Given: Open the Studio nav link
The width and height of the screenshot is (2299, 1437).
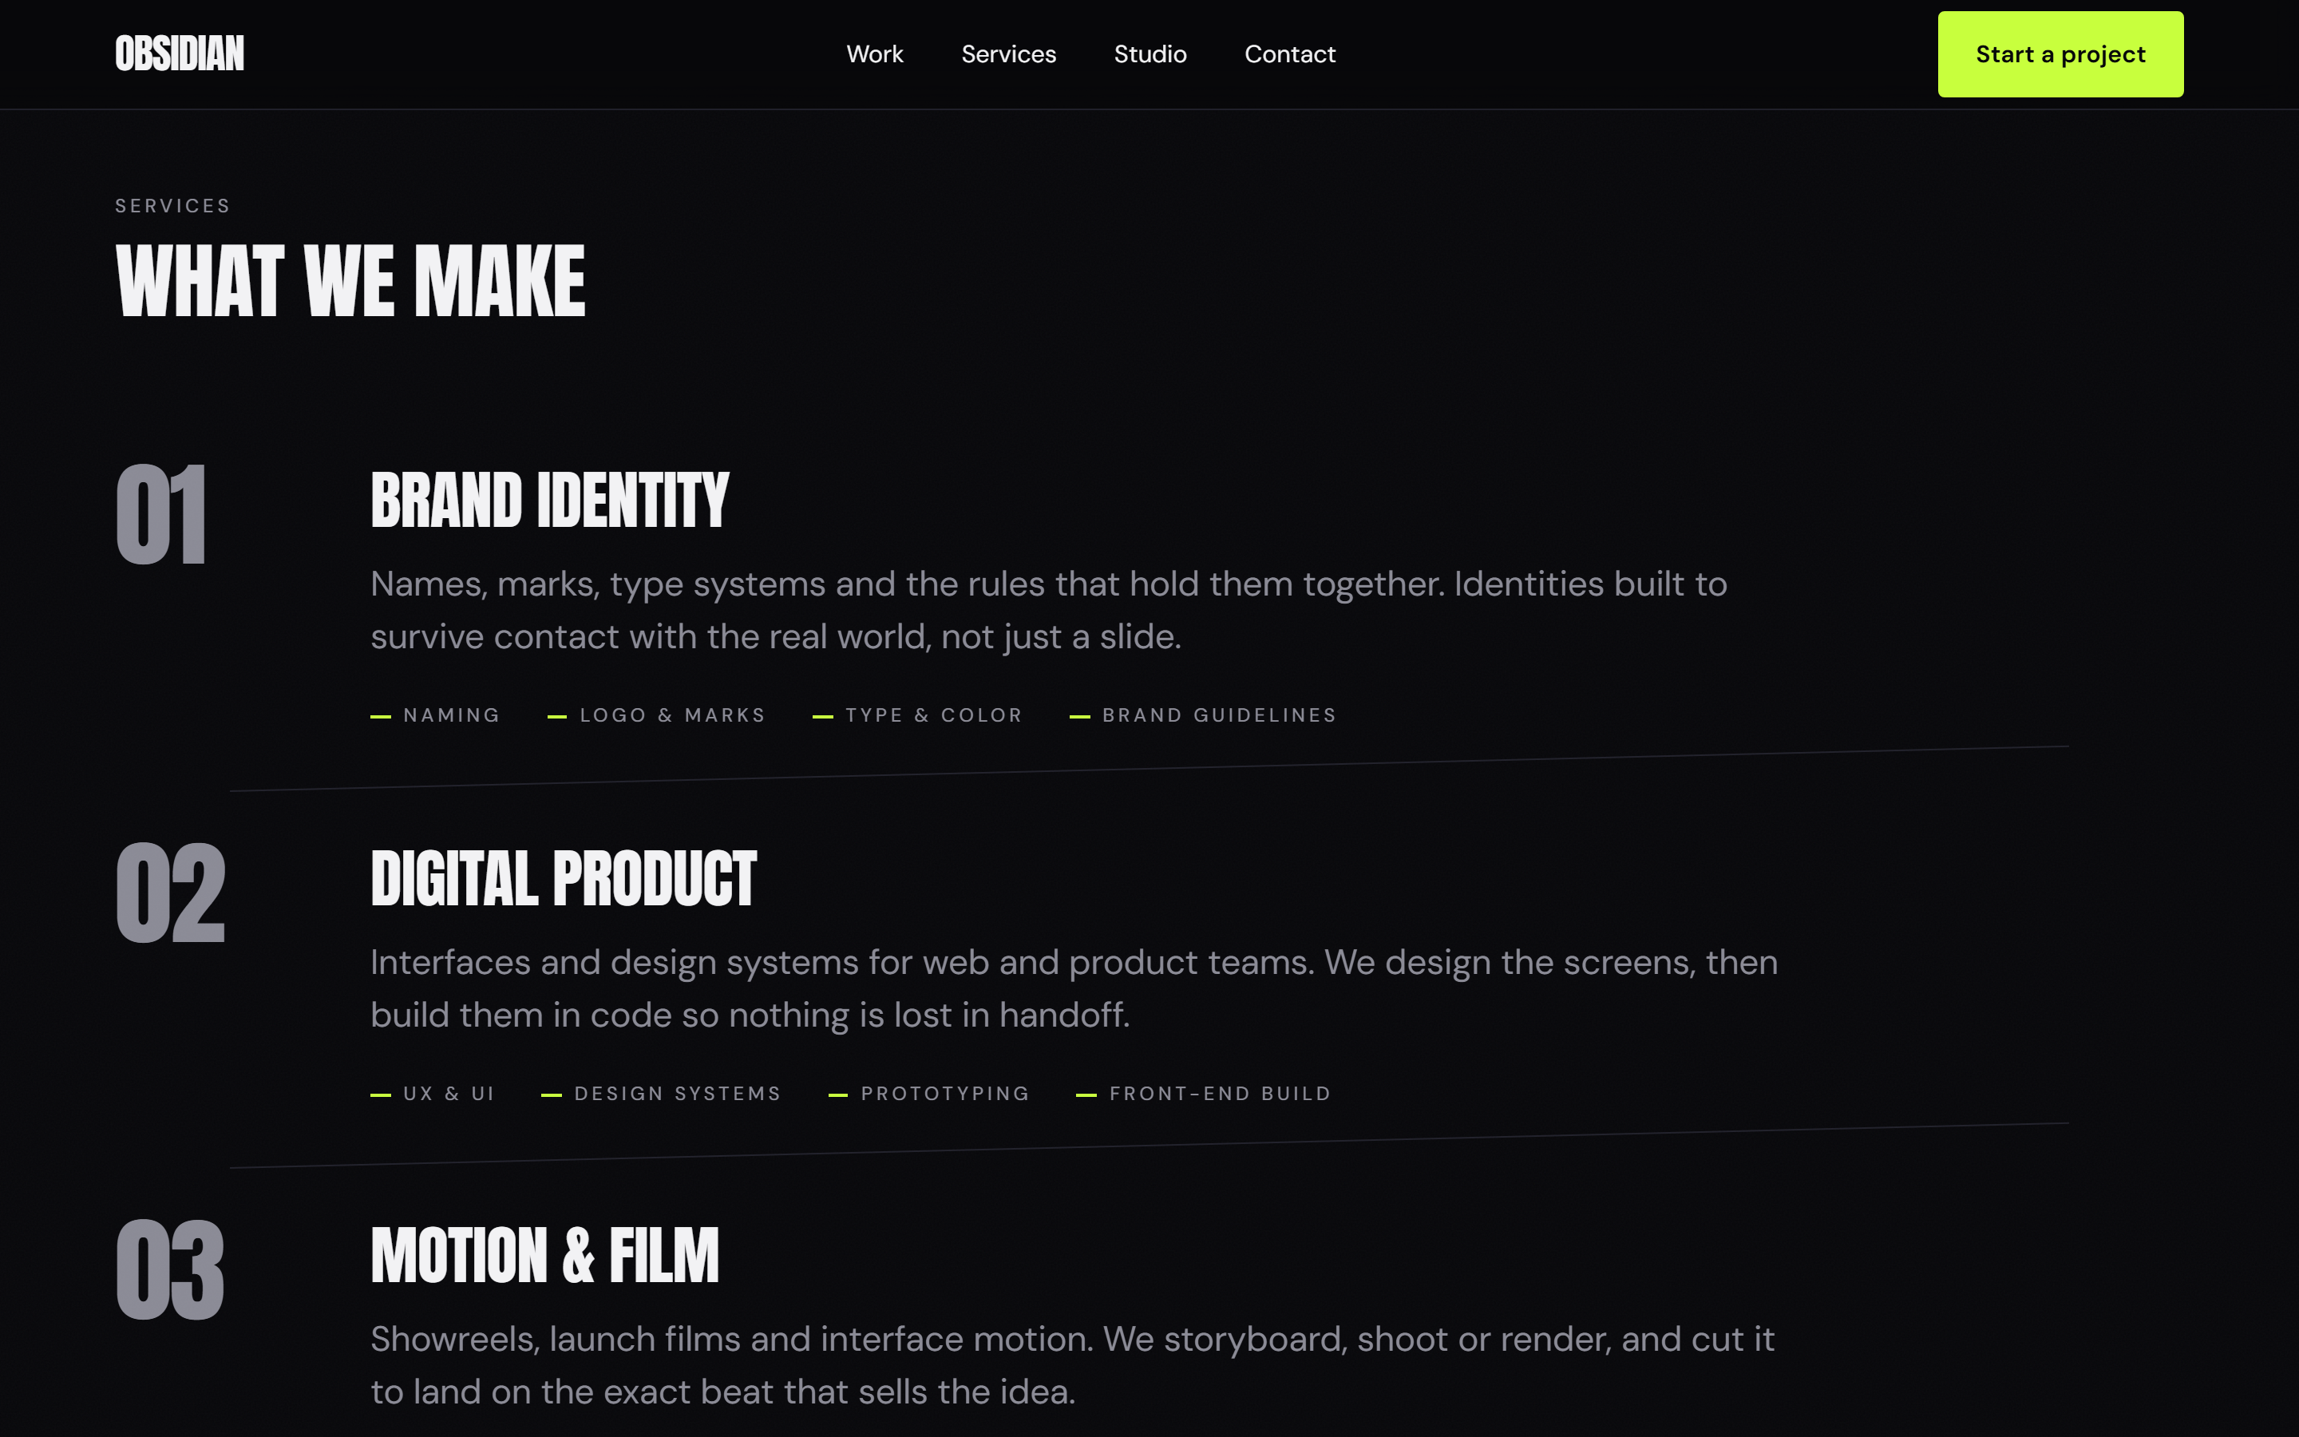Looking at the screenshot, I should point(1149,54).
